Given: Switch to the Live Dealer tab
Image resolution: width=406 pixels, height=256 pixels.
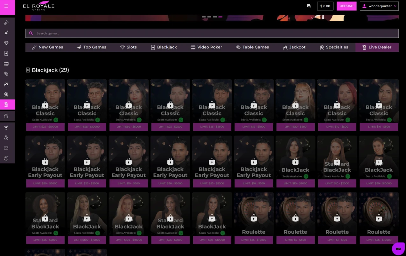Looking at the screenshot, I should pyautogui.click(x=377, y=47).
